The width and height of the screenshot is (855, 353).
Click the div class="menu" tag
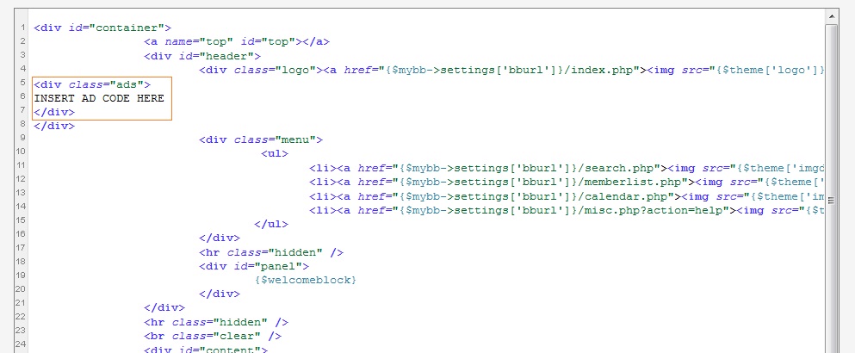point(261,139)
